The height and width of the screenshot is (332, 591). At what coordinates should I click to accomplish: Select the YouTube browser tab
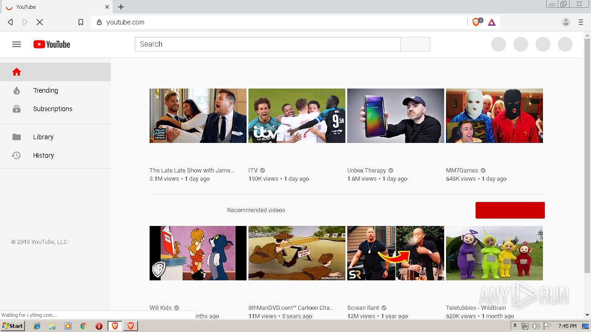click(x=56, y=7)
